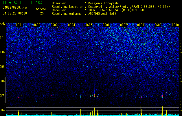
Task: Click the Observer label
Action: tap(59, 3)
